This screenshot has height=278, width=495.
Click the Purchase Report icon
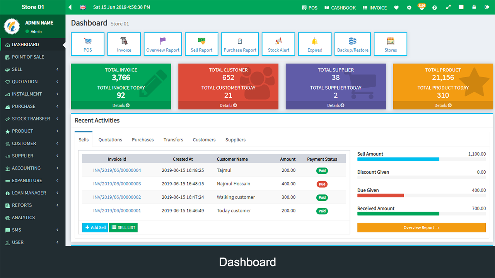(240, 44)
